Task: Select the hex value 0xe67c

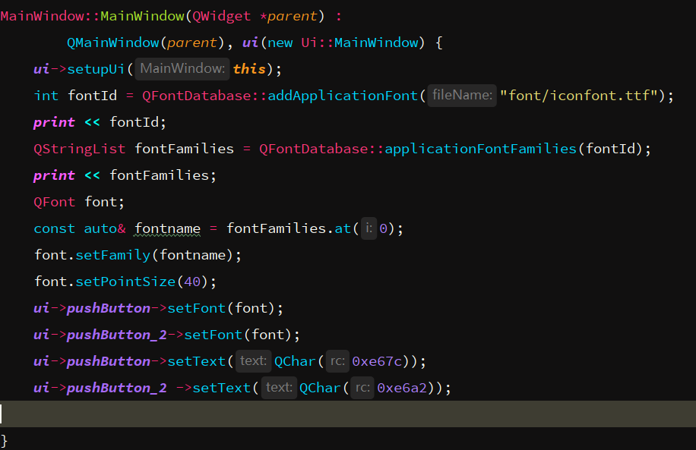Action: point(378,360)
